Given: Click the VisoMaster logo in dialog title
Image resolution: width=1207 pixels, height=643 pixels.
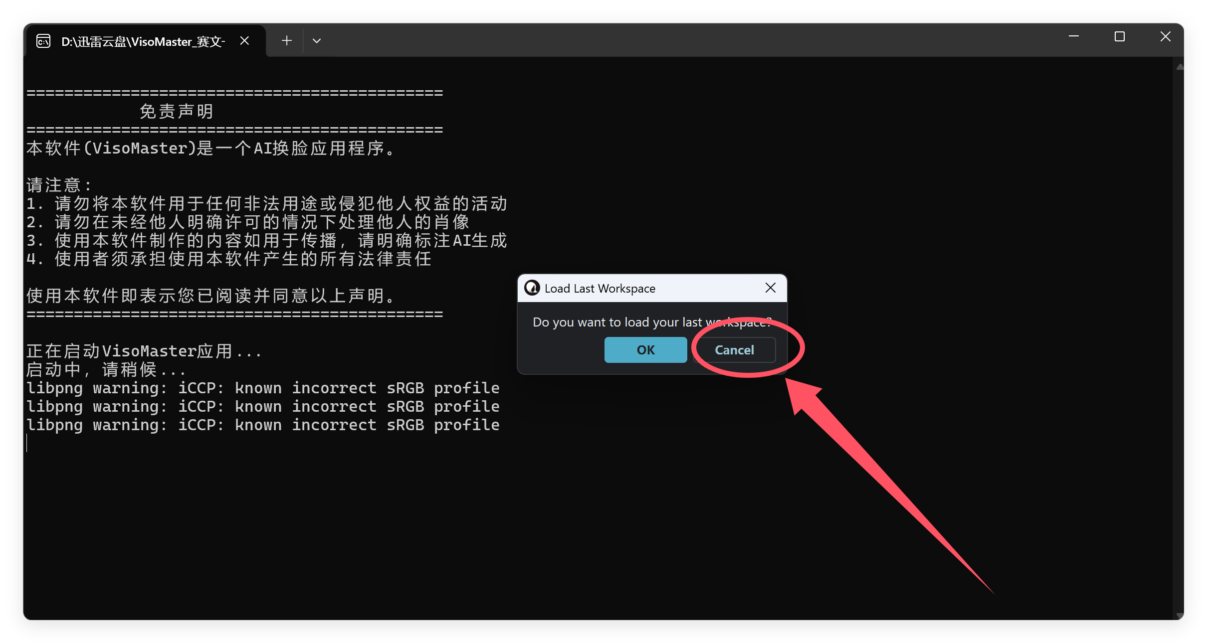Looking at the screenshot, I should pos(532,288).
